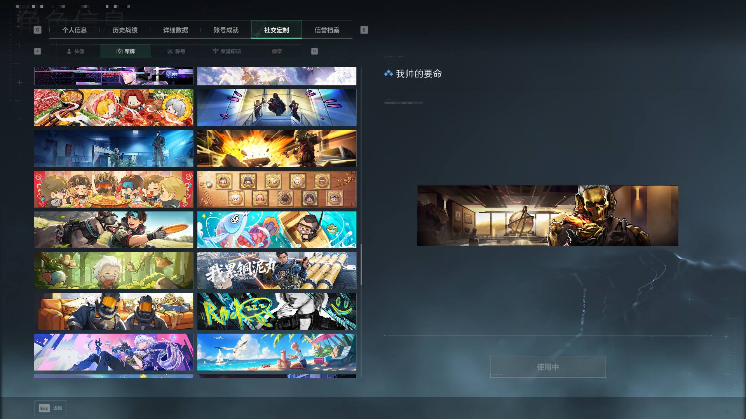Click the E key next-tab icon
This screenshot has width=746, height=419.
364,30
